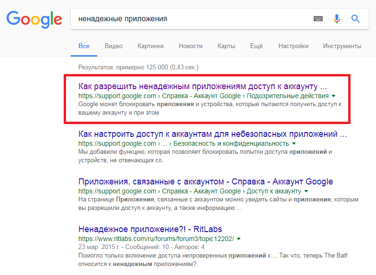Expand arrow beside Безопасность и конфиденциальность
This screenshot has height=275, width=376.
293,143
